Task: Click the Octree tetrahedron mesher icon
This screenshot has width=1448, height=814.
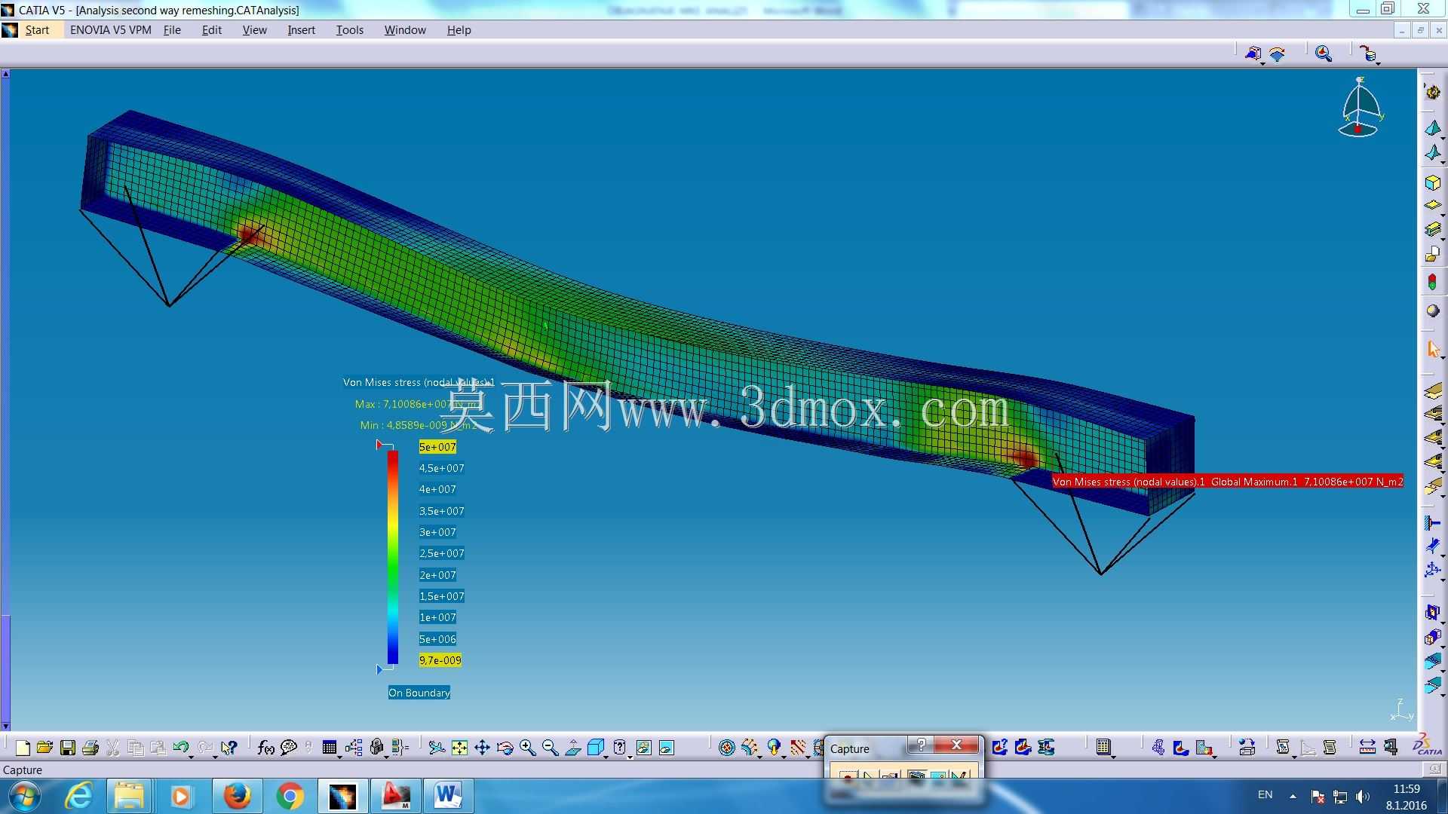Action: [x=1432, y=128]
